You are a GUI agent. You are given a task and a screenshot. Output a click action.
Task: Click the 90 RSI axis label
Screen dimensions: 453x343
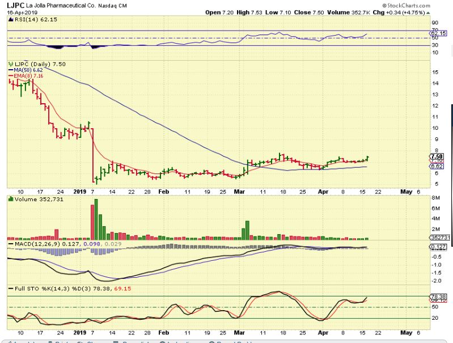click(x=435, y=23)
